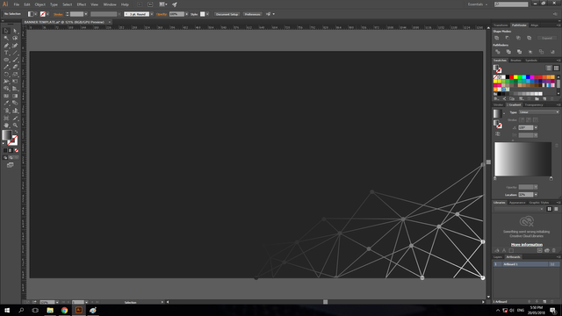The width and height of the screenshot is (562, 316).
Task: Click the GPU performance rocket icon
Action: [175, 4]
